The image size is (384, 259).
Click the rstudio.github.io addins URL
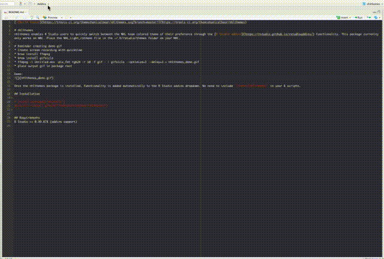pyautogui.click(x=278, y=34)
